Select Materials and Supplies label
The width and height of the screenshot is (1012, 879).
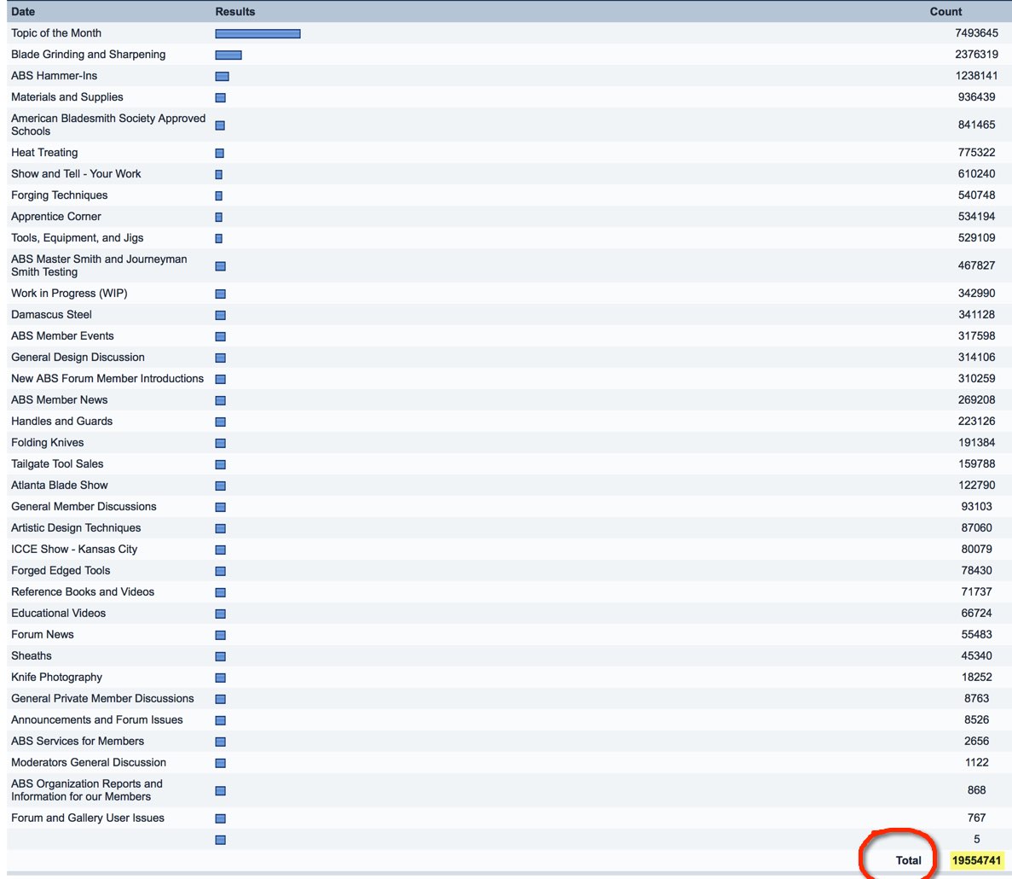pyautogui.click(x=67, y=97)
